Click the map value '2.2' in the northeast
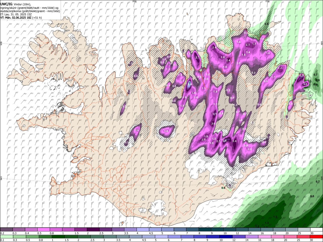 tap(280, 68)
